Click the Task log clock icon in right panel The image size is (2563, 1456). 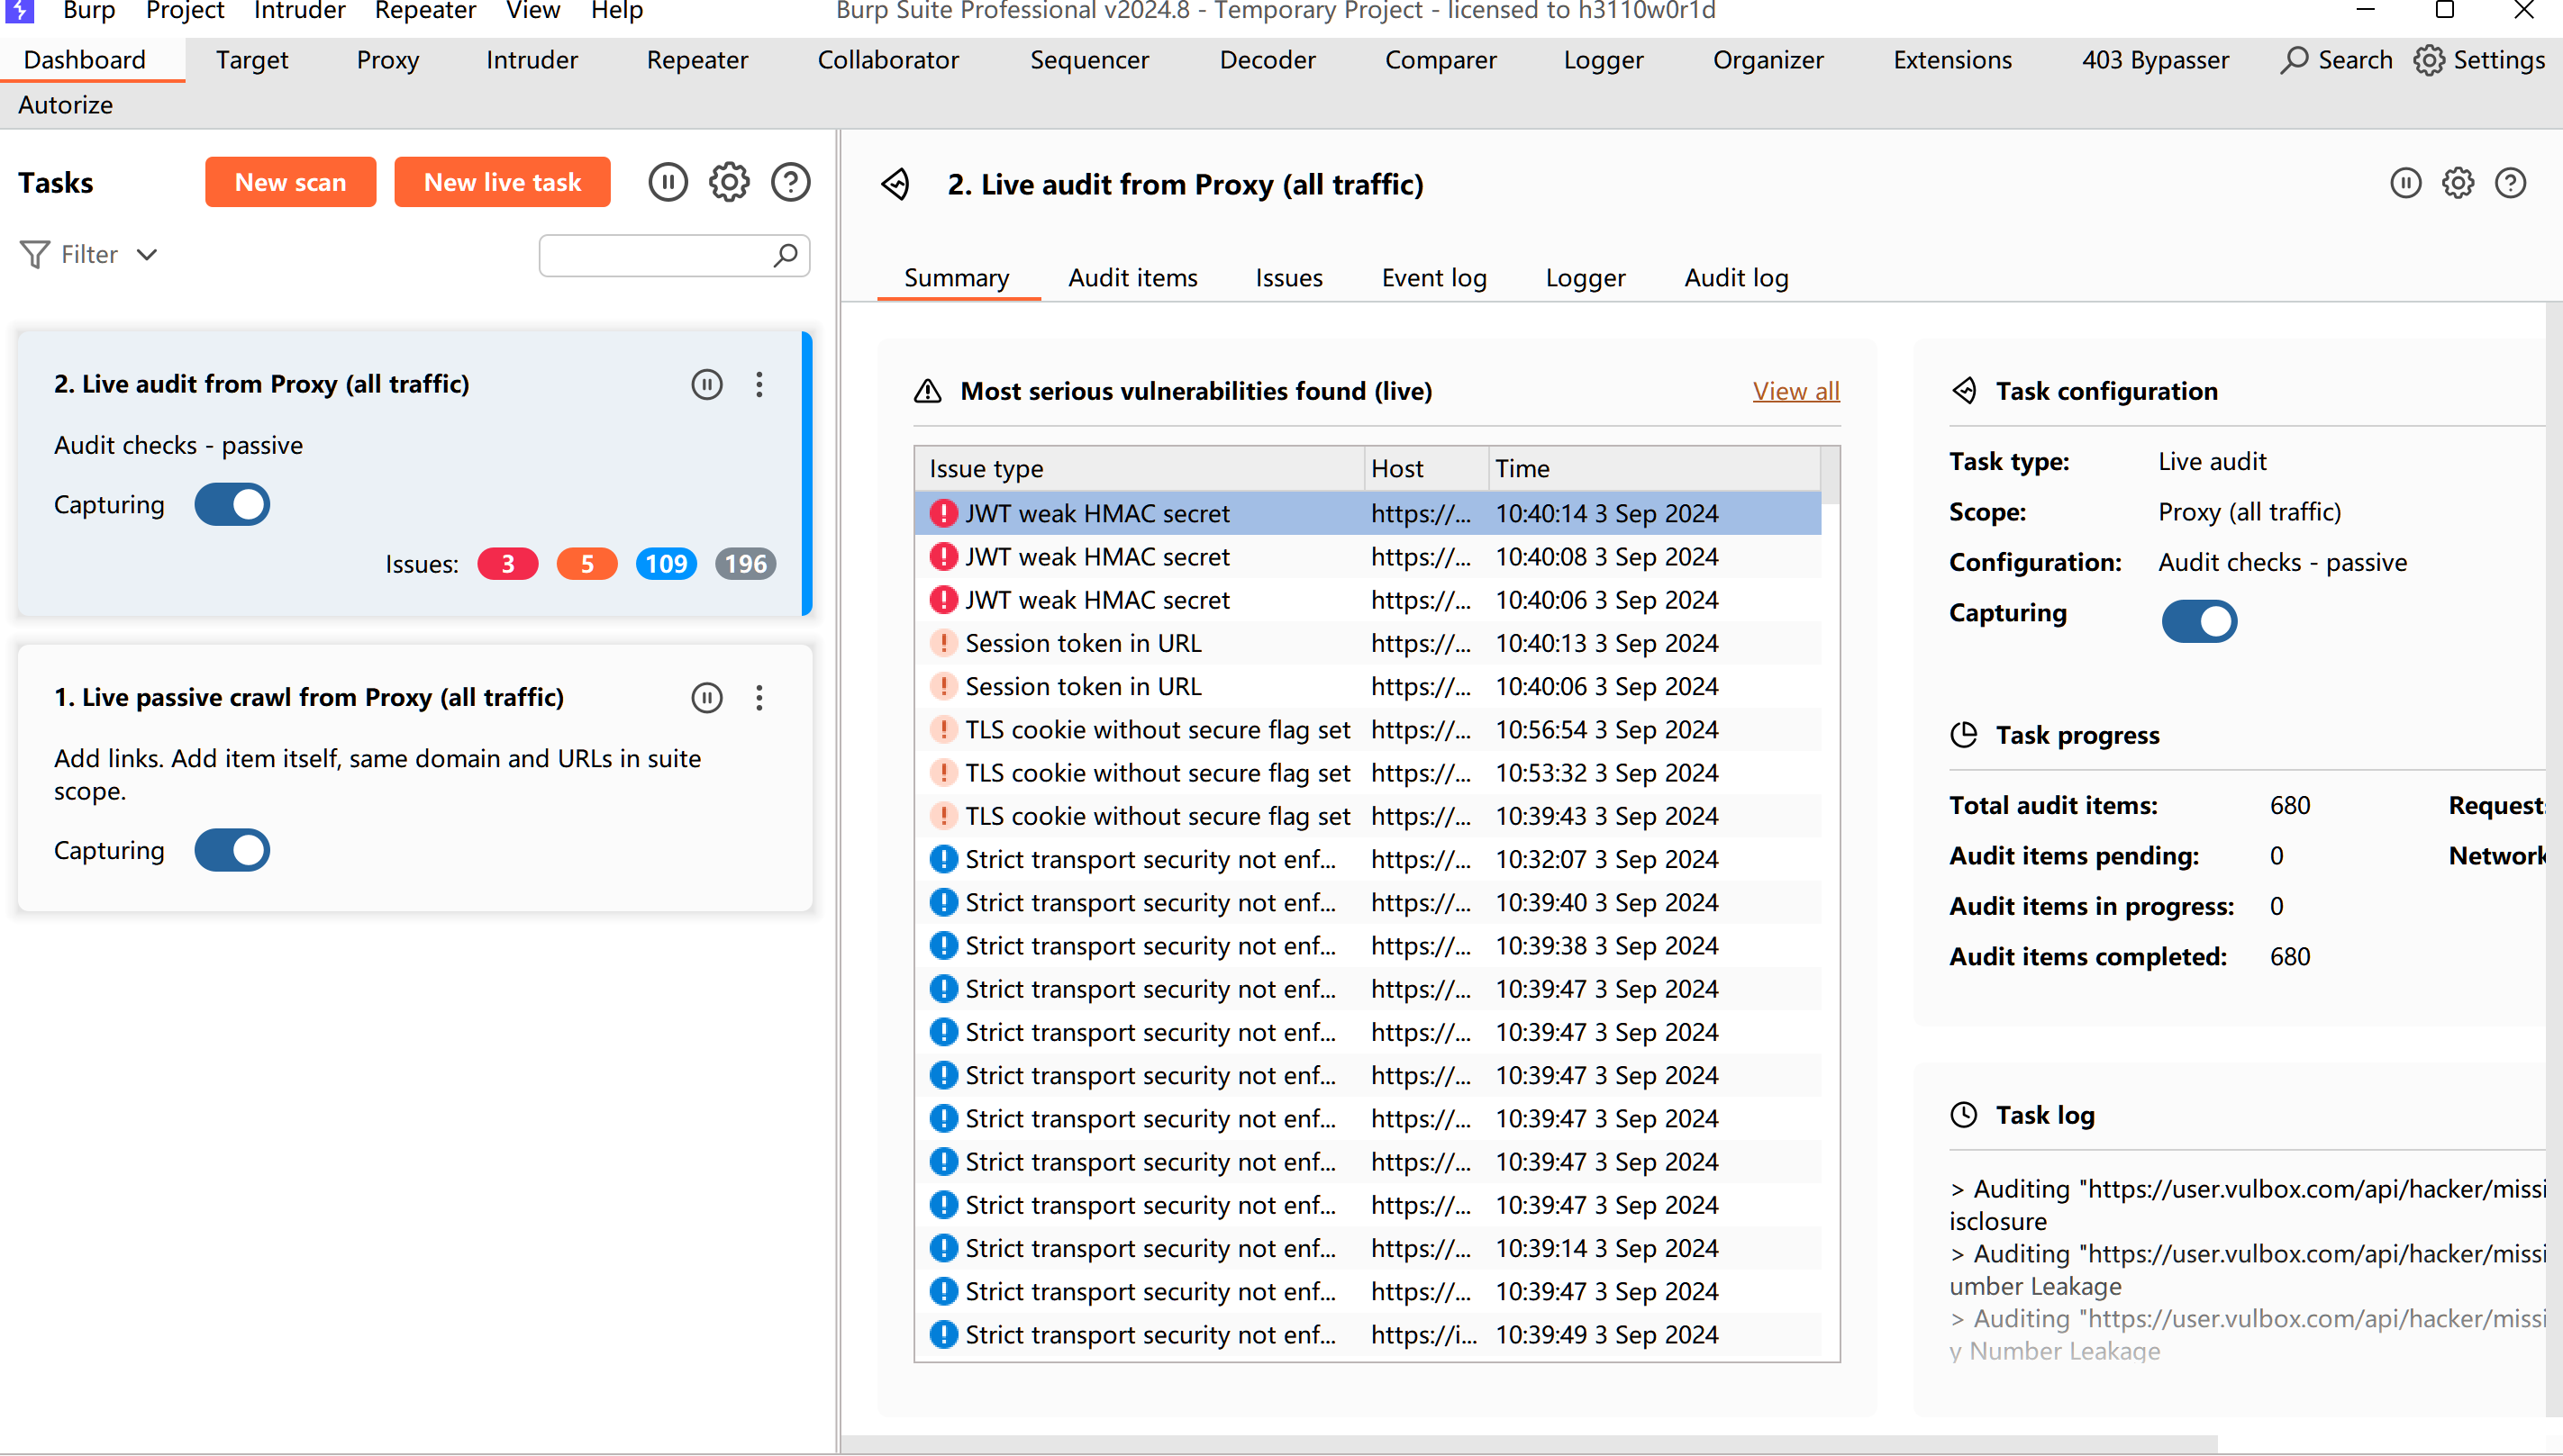pyautogui.click(x=1965, y=1115)
